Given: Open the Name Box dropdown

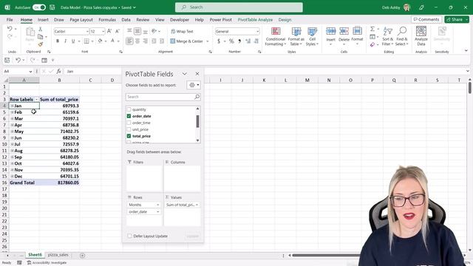Looking at the screenshot, I should coord(30,72).
